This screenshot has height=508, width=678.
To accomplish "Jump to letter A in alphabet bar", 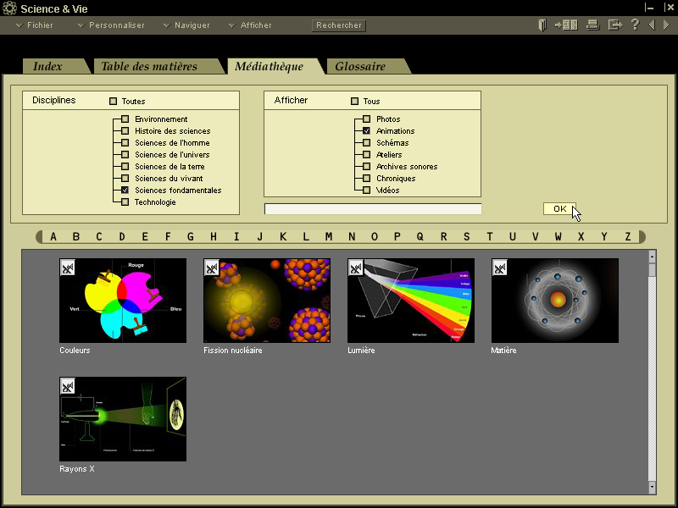I will [53, 237].
